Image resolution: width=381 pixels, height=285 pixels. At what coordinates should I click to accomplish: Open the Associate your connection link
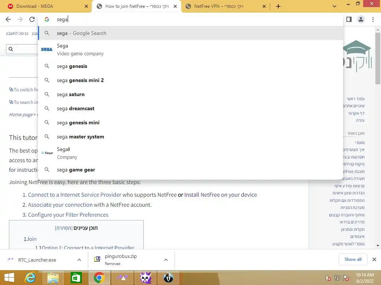(60, 205)
